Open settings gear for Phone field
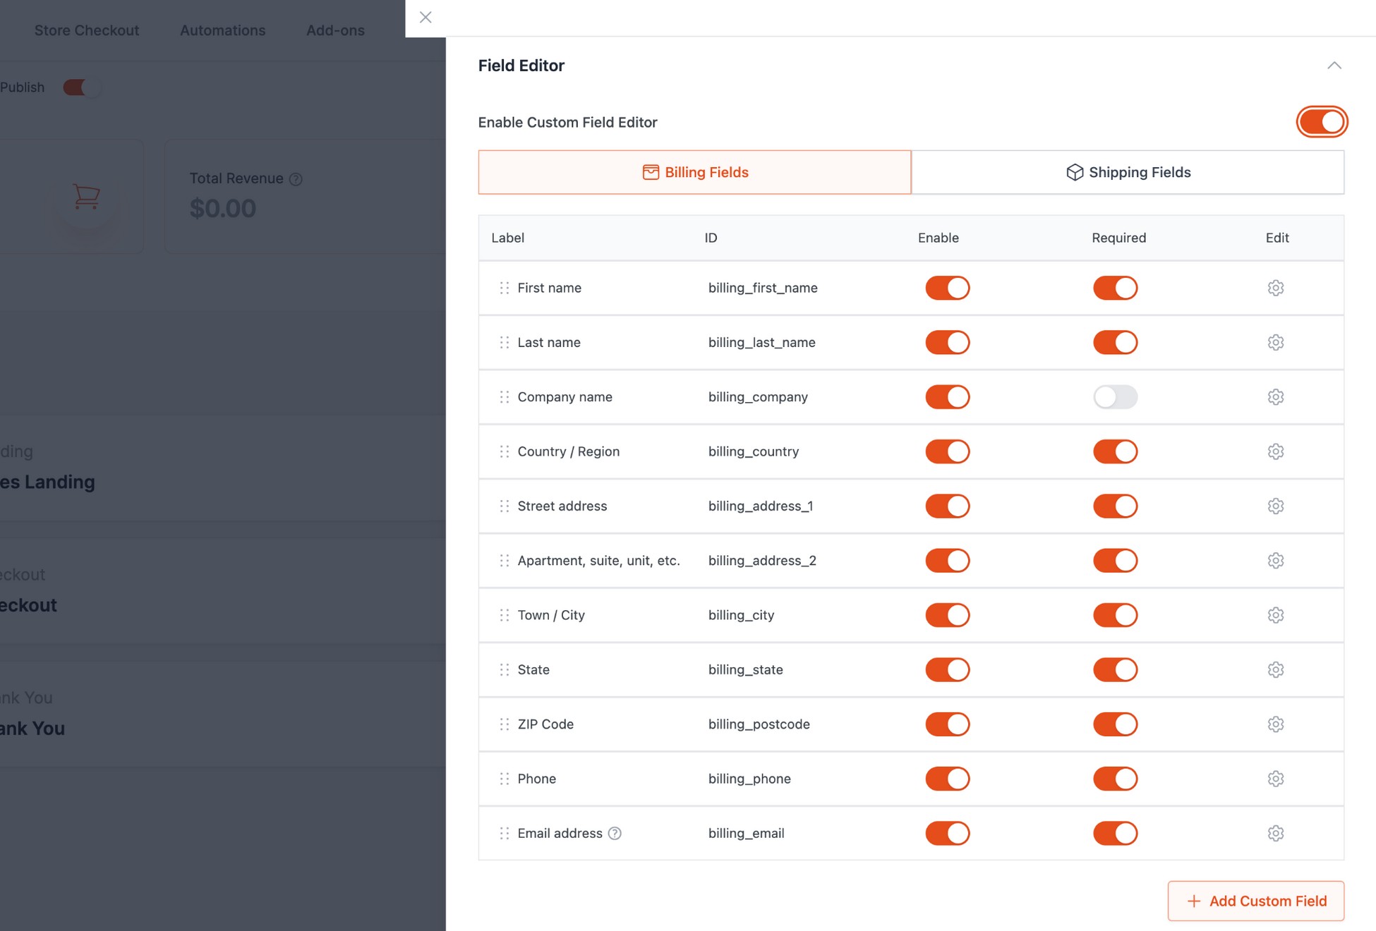 click(1275, 779)
